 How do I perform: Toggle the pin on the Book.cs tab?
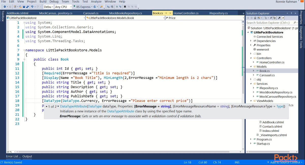[x=166, y=13]
